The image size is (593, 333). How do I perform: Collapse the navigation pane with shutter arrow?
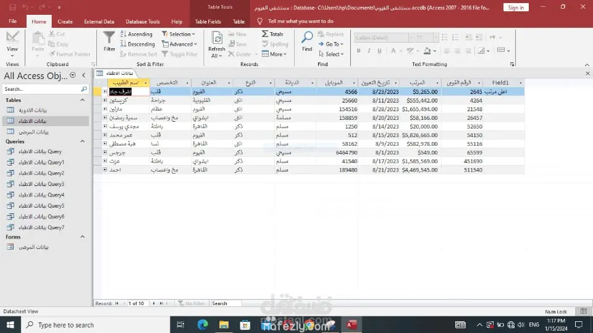84,75
